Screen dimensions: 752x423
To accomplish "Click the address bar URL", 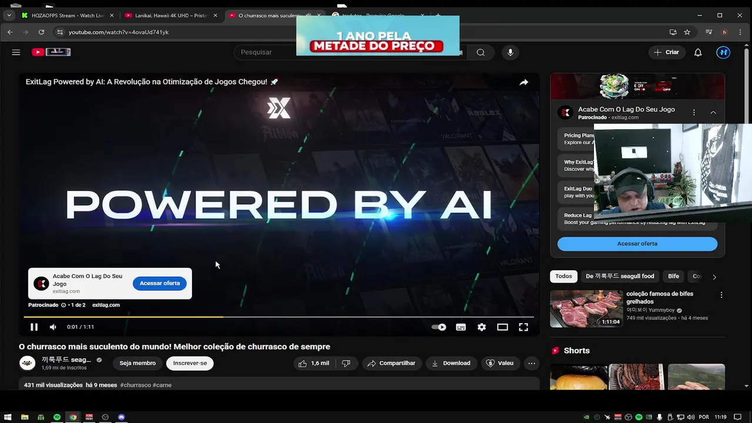I will click(x=119, y=32).
